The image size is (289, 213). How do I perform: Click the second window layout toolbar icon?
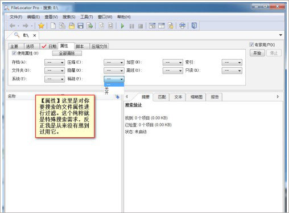click(162, 26)
